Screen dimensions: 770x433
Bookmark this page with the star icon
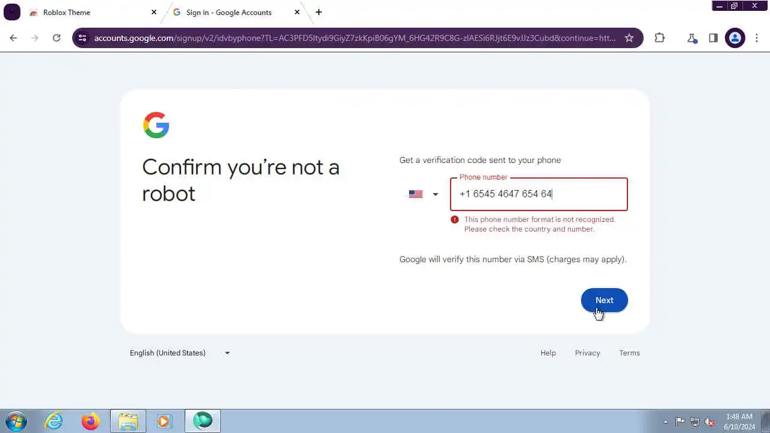click(x=629, y=38)
